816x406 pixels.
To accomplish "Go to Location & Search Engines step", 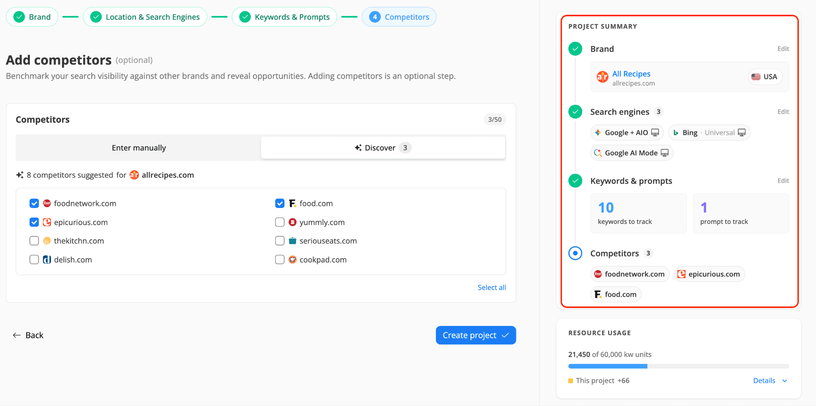I will click(145, 17).
